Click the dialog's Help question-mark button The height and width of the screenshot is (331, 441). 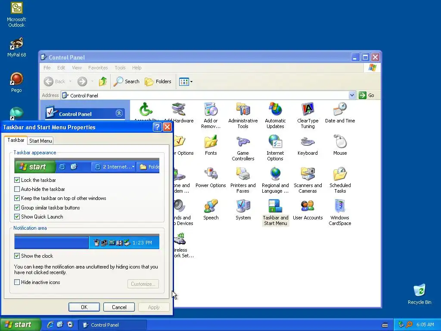157,127
